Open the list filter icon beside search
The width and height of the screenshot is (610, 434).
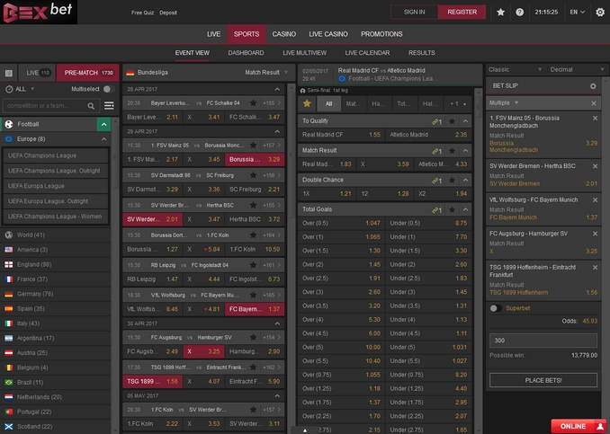[109, 105]
